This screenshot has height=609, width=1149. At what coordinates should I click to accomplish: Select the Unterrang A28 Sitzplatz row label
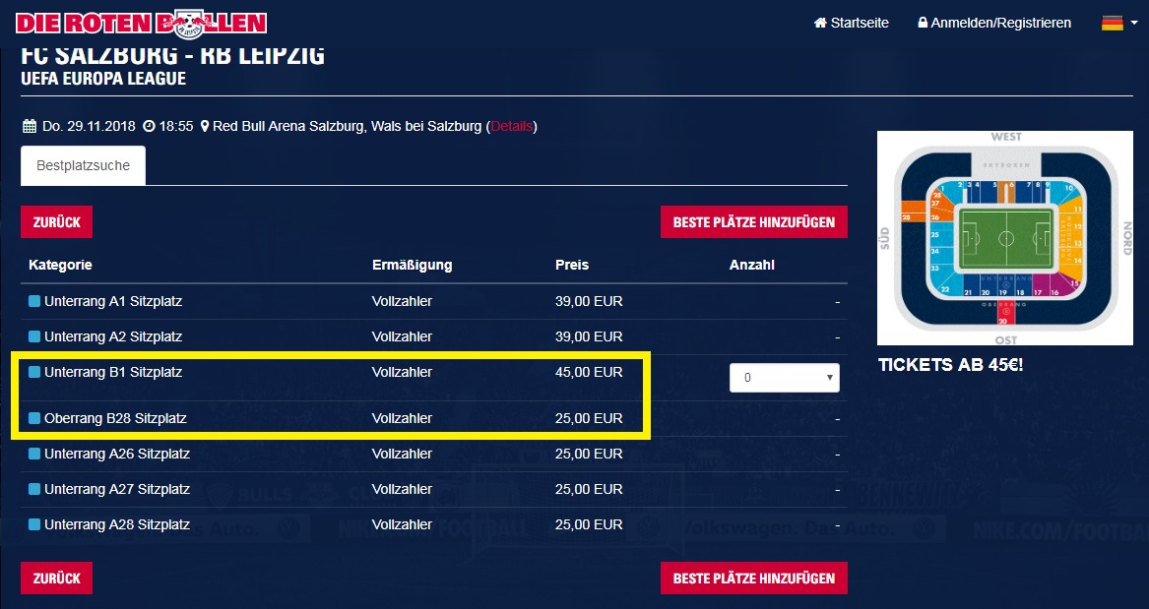click(x=116, y=524)
